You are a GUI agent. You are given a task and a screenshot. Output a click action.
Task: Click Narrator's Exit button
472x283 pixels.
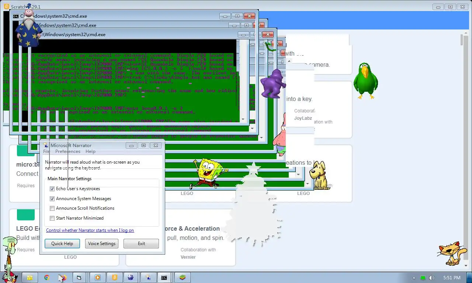141,244
